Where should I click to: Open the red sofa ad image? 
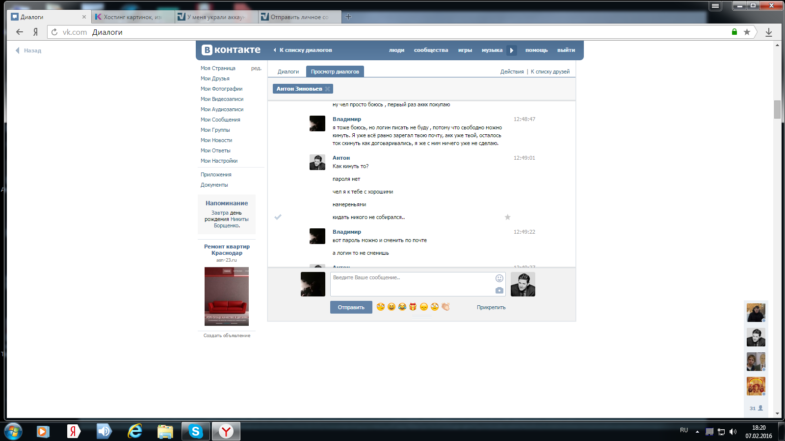pos(227,296)
